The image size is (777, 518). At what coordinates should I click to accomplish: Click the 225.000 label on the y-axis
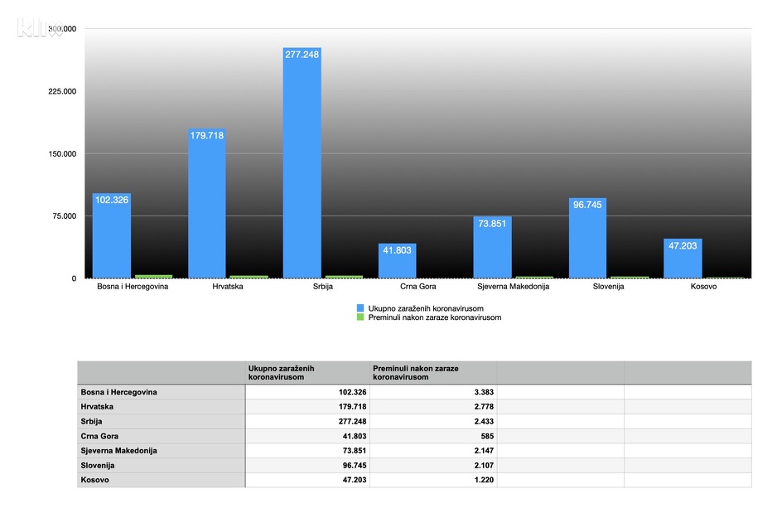point(61,92)
